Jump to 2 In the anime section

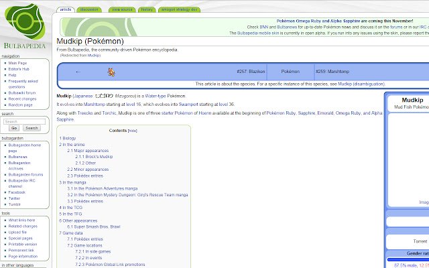click(x=72, y=145)
